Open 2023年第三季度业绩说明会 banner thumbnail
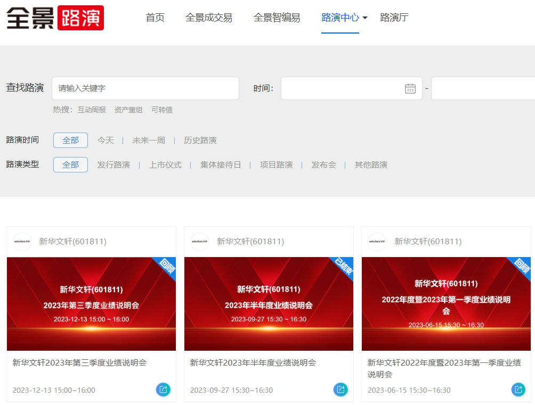535x405 pixels. tap(92, 304)
